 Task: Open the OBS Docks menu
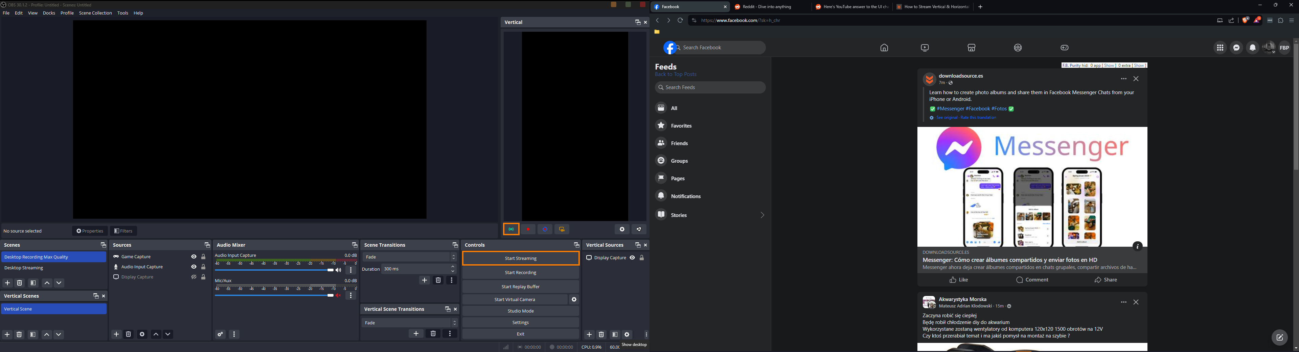coord(49,13)
